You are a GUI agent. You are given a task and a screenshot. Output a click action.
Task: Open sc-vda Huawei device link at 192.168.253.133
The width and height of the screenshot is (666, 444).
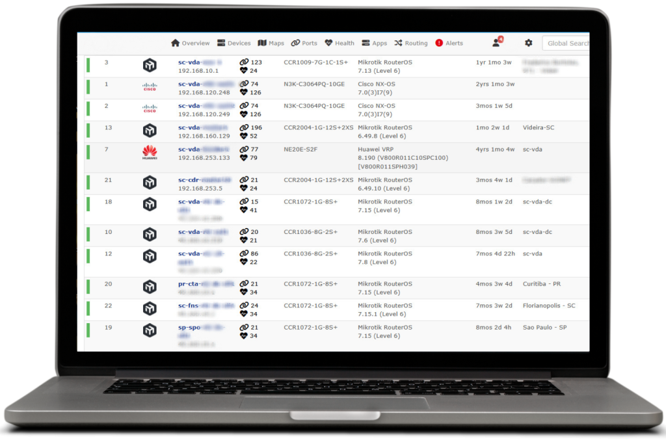point(204,149)
